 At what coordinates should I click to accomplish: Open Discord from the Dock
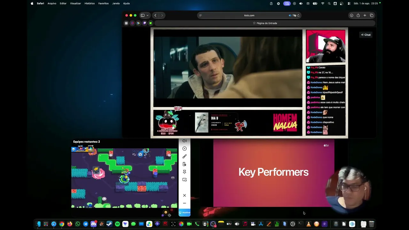[94, 224]
